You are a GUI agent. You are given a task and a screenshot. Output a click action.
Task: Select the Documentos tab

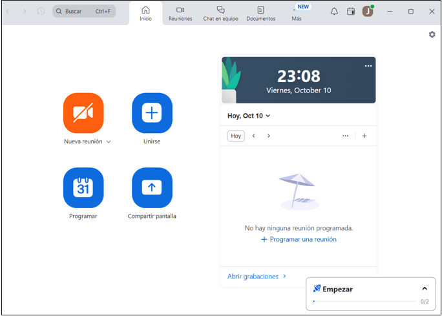tap(260, 14)
